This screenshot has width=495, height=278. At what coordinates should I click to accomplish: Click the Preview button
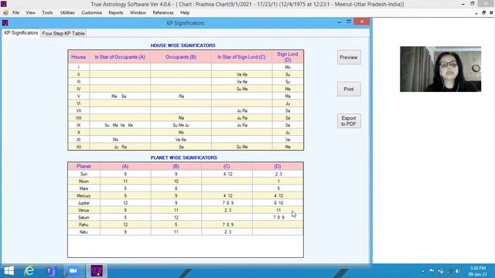349,57
